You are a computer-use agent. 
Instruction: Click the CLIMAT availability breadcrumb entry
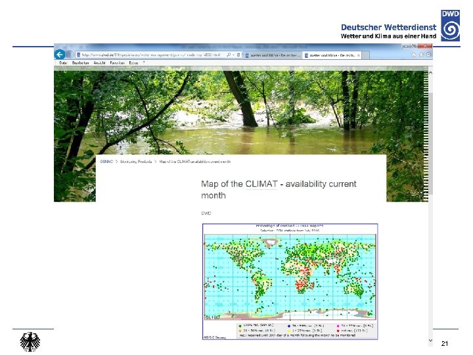tap(195, 162)
